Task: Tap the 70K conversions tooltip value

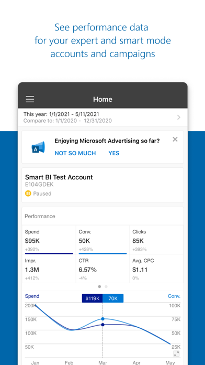Action: coord(113,298)
